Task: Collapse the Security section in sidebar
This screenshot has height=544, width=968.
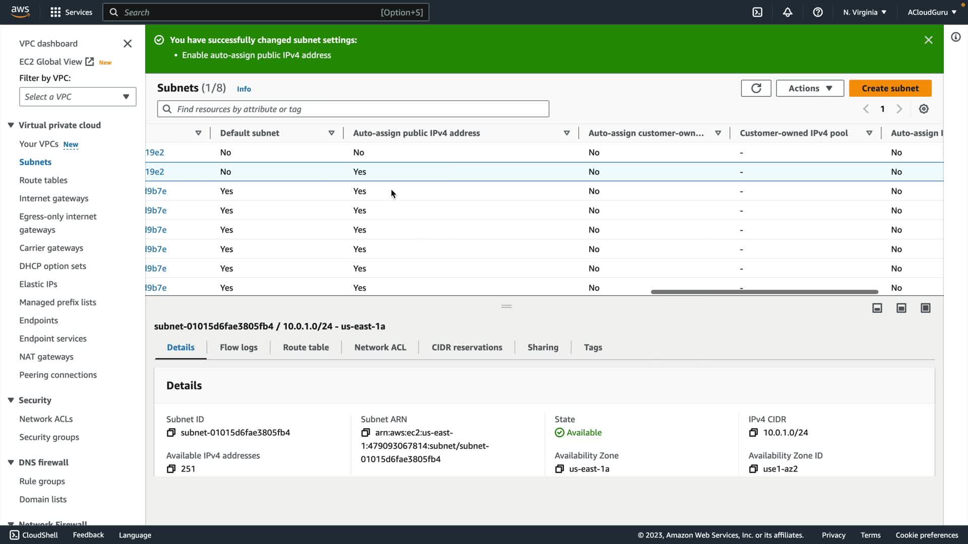Action: [11, 400]
